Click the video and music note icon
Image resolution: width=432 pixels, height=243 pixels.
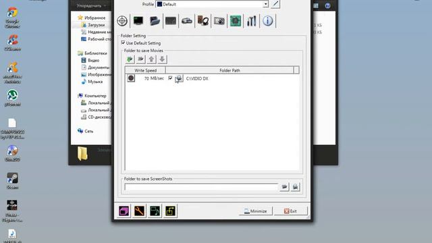[x=155, y=211]
